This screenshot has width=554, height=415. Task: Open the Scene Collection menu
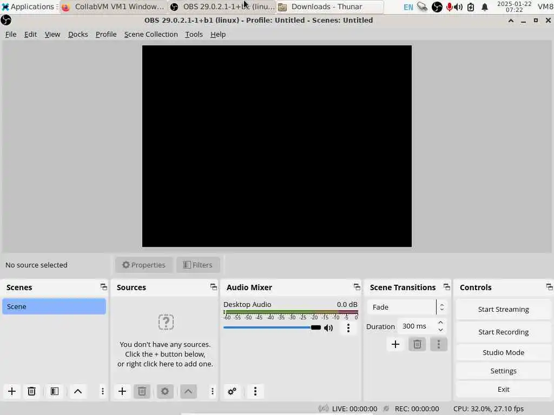pyautogui.click(x=151, y=34)
